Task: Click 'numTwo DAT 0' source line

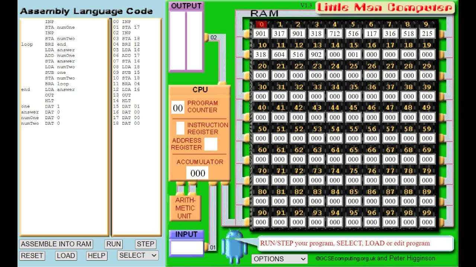Action: click(40, 123)
